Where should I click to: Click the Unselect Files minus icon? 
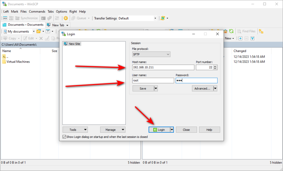click(246, 38)
